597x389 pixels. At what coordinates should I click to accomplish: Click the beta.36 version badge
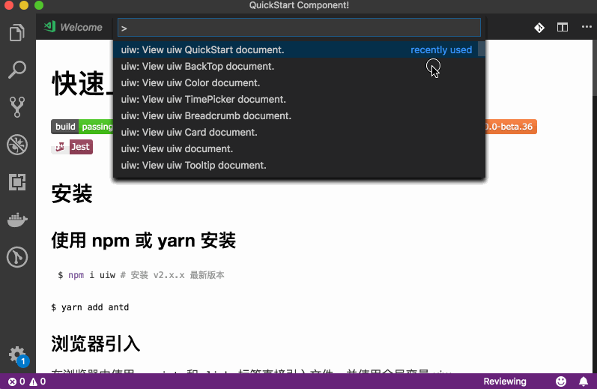pos(511,127)
